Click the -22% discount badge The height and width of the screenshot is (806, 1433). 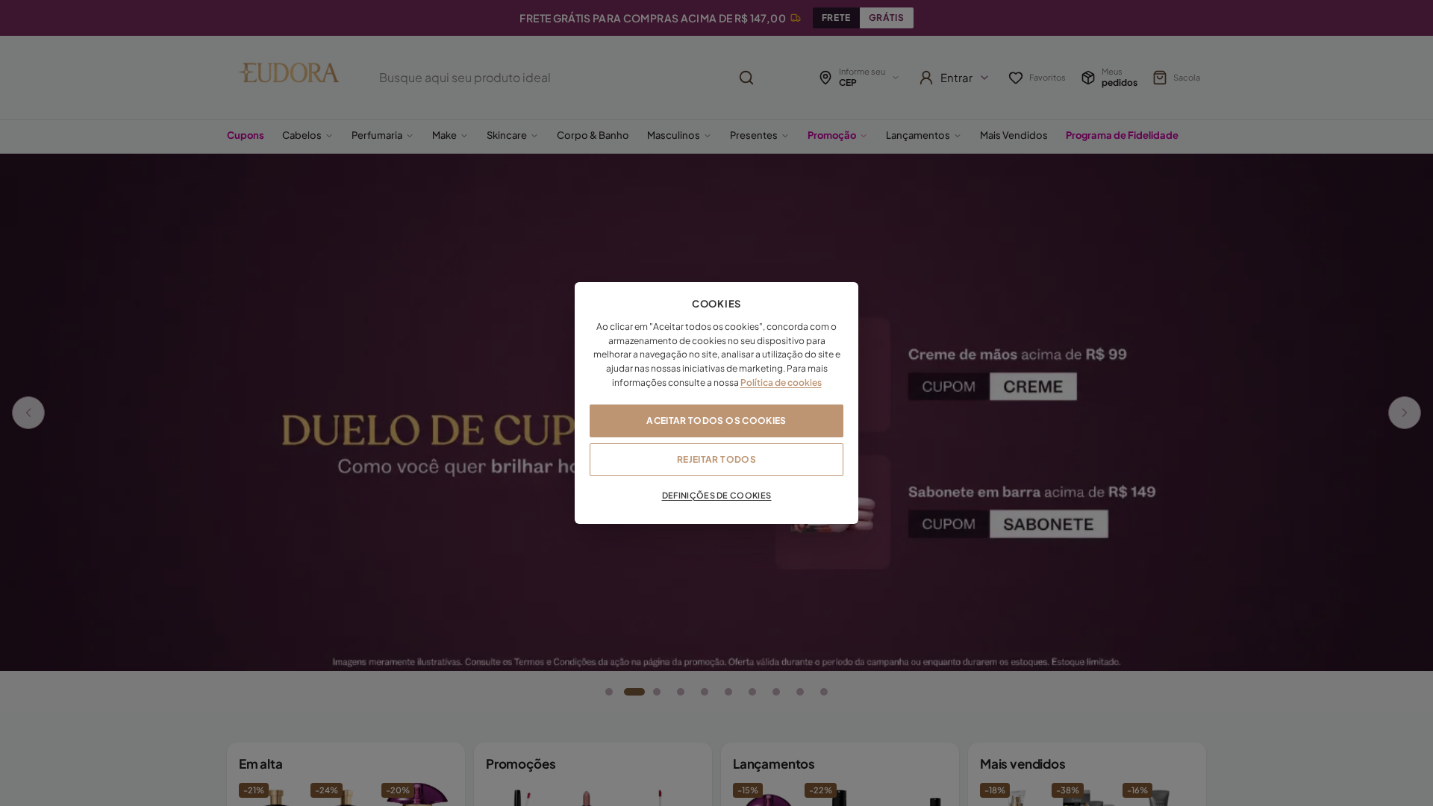(x=820, y=790)
